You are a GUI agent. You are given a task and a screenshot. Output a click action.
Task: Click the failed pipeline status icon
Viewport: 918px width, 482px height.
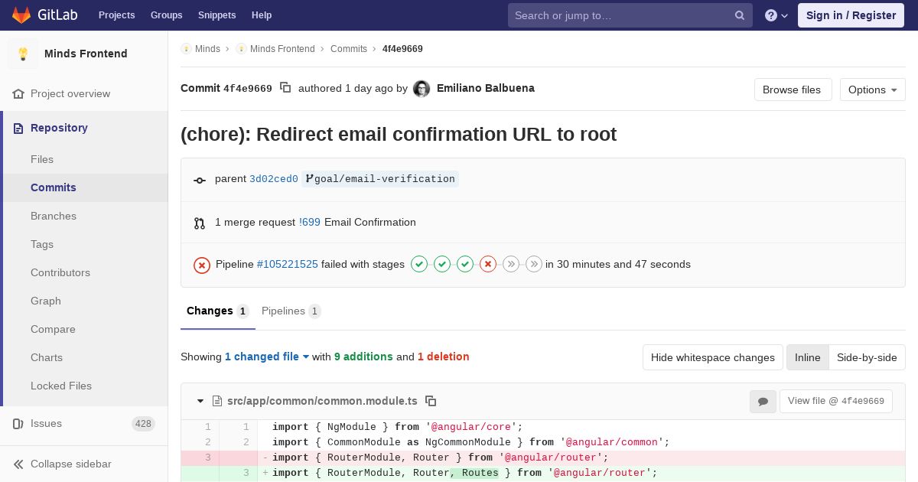pyautogui.click(x=202, y=265)
